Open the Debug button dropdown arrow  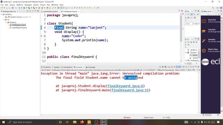(x=22, y=8)
